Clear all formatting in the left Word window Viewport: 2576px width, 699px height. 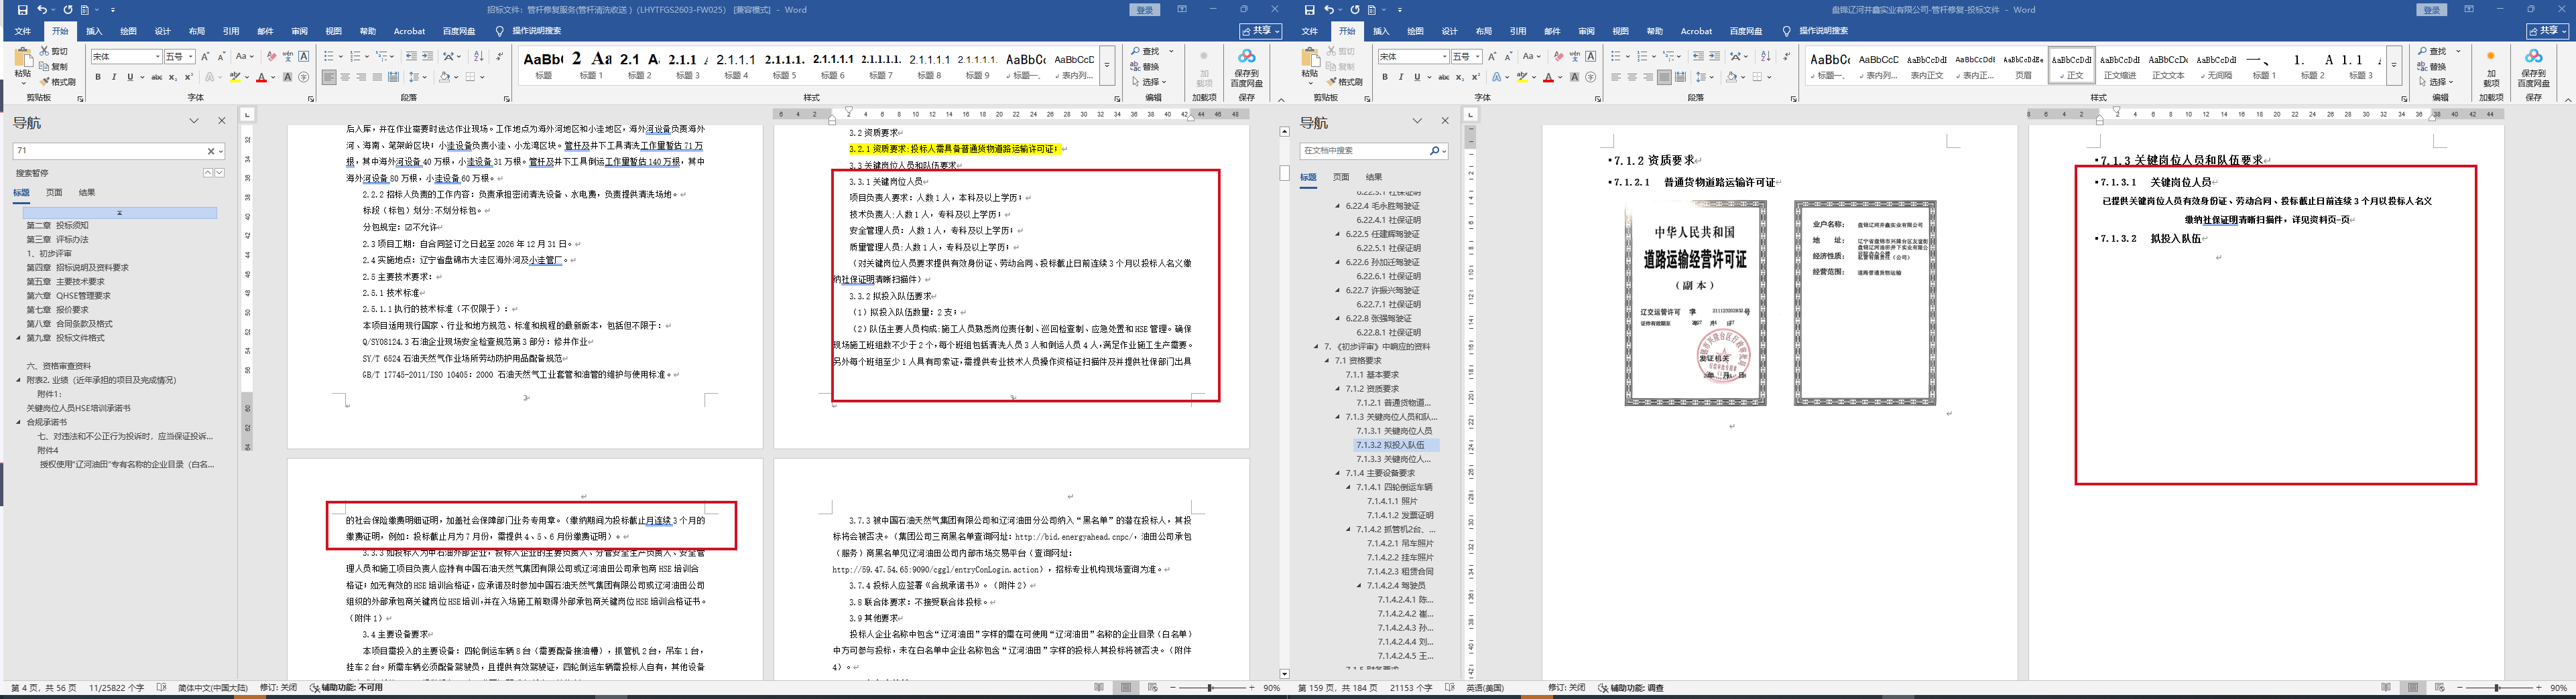(271, 57)
